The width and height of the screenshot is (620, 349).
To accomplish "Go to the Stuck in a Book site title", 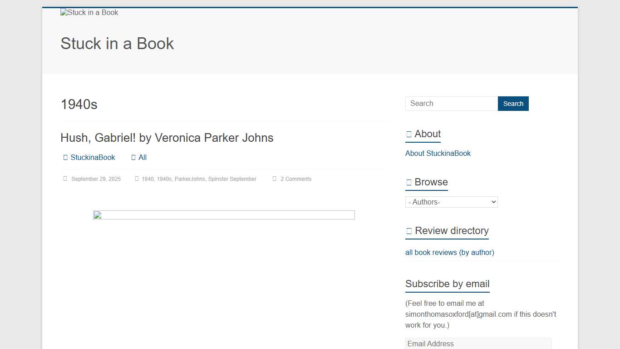I will (x=117, y=44).
